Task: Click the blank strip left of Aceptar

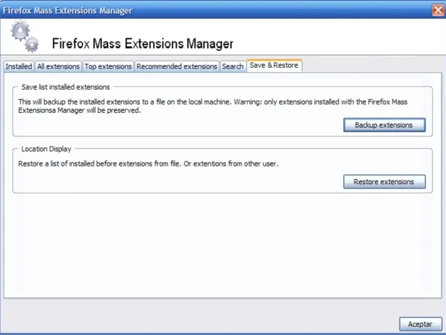Action: pos(201,324)
